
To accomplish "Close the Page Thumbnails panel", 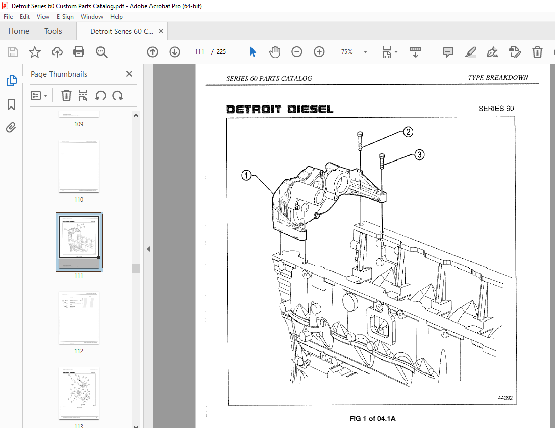I will click(129, 74).
